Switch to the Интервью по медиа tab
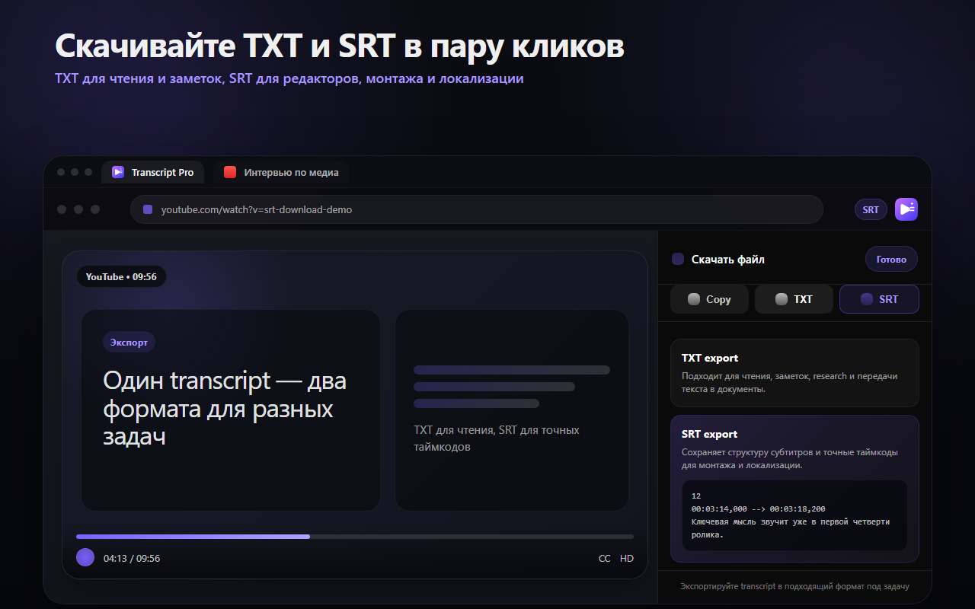 [x=282, y=172]
